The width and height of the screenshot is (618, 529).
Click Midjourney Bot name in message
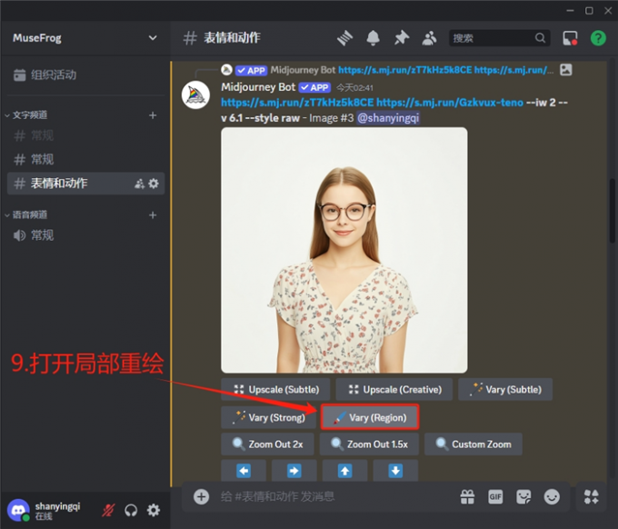(258, 87)
